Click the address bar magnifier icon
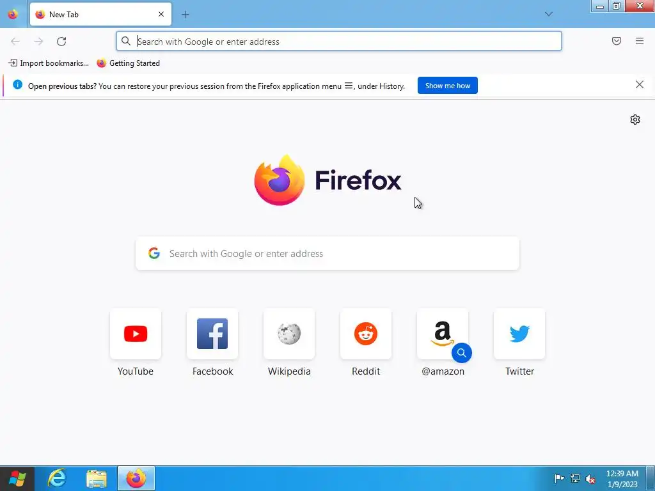The width and height of the screenshot is (655, 491). pos(126,41)
